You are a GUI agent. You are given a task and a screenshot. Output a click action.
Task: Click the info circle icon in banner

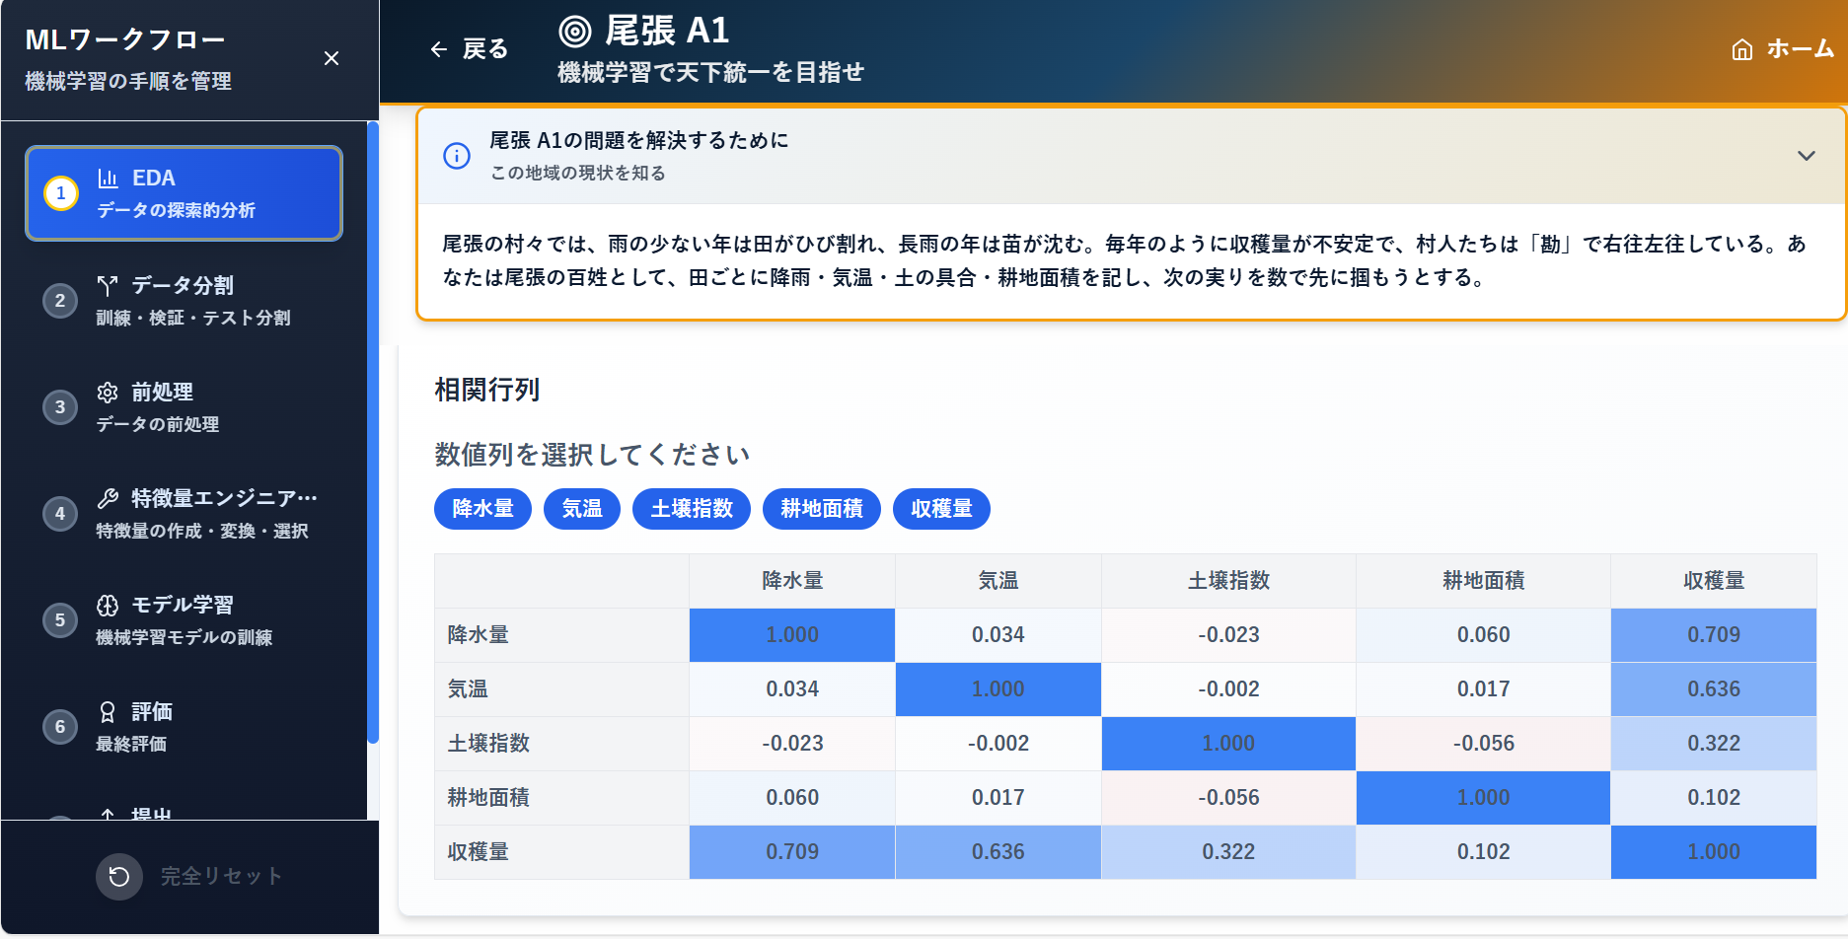pyautogui.click(x=457, y=156)
